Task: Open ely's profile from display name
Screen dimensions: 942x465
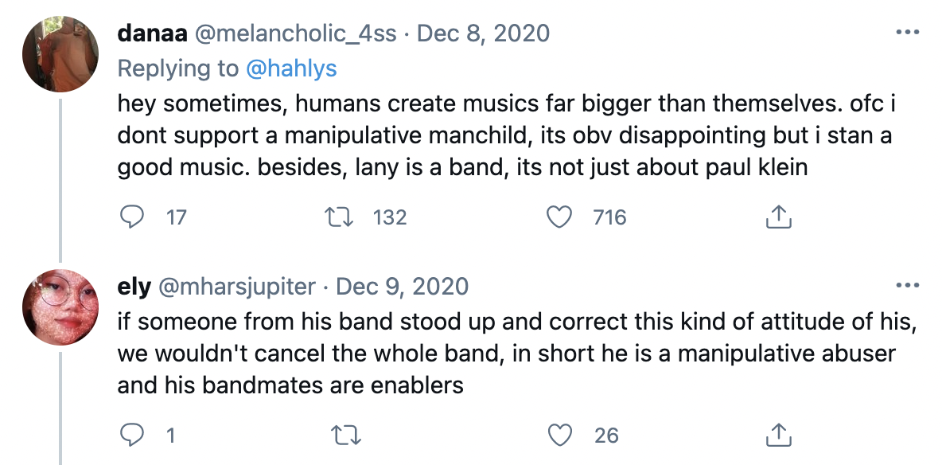Action: click(x=134, y=285)
